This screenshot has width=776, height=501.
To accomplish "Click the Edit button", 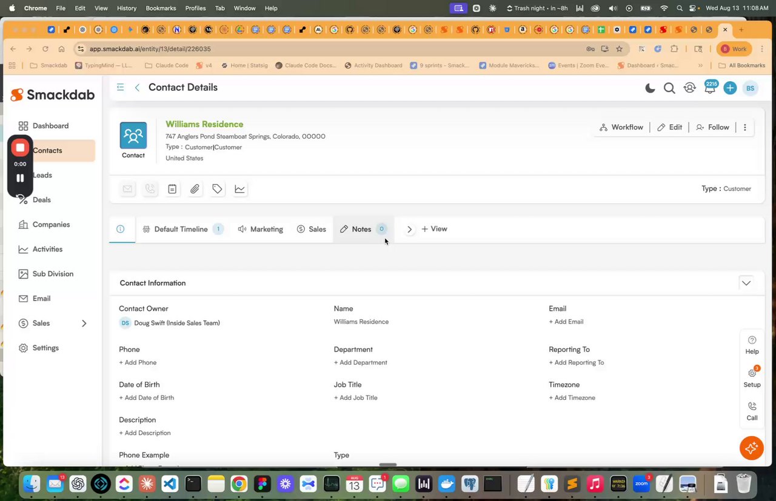I will [670, 127].
